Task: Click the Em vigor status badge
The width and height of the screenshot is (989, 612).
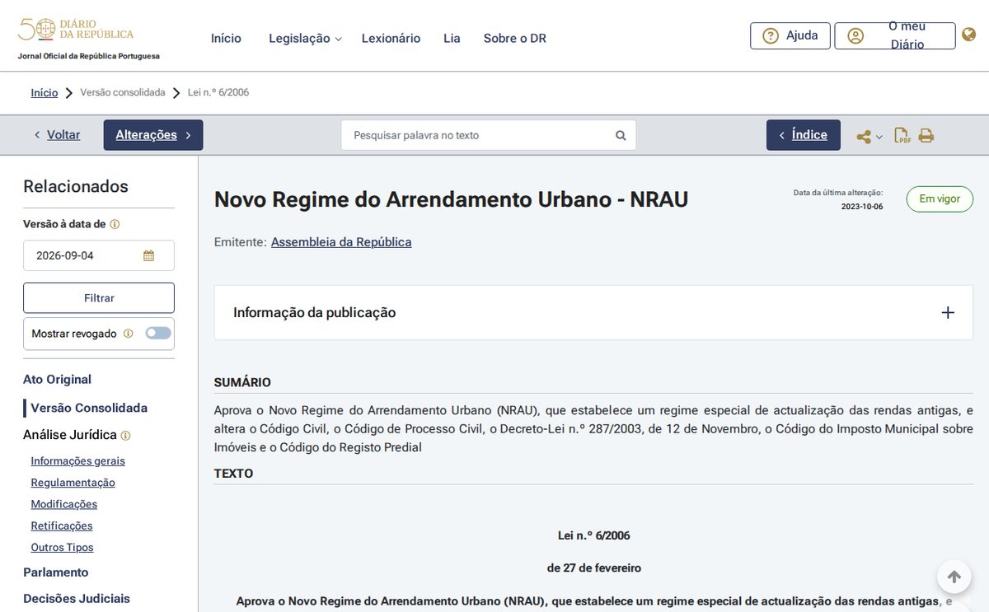Action: [940, 199]
